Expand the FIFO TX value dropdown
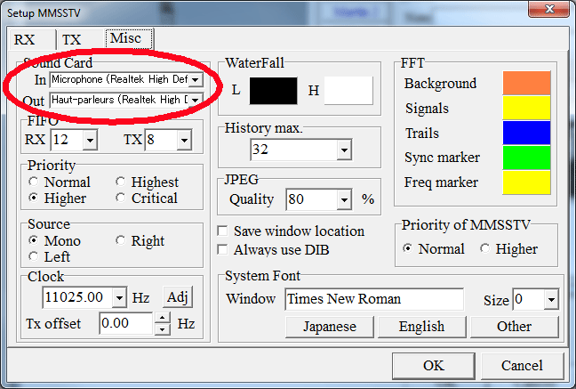576x389 pixels. tap(184, 140)
